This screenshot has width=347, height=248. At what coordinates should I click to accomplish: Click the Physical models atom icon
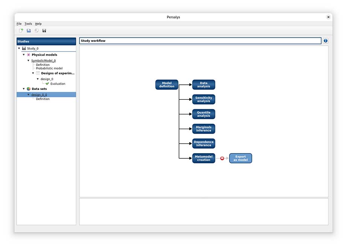coord(29,55)
